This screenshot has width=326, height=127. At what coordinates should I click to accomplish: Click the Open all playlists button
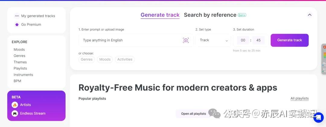point(193,114)
